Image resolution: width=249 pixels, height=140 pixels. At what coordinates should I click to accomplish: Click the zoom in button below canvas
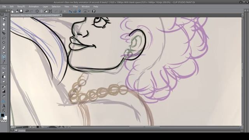[34, 127]
